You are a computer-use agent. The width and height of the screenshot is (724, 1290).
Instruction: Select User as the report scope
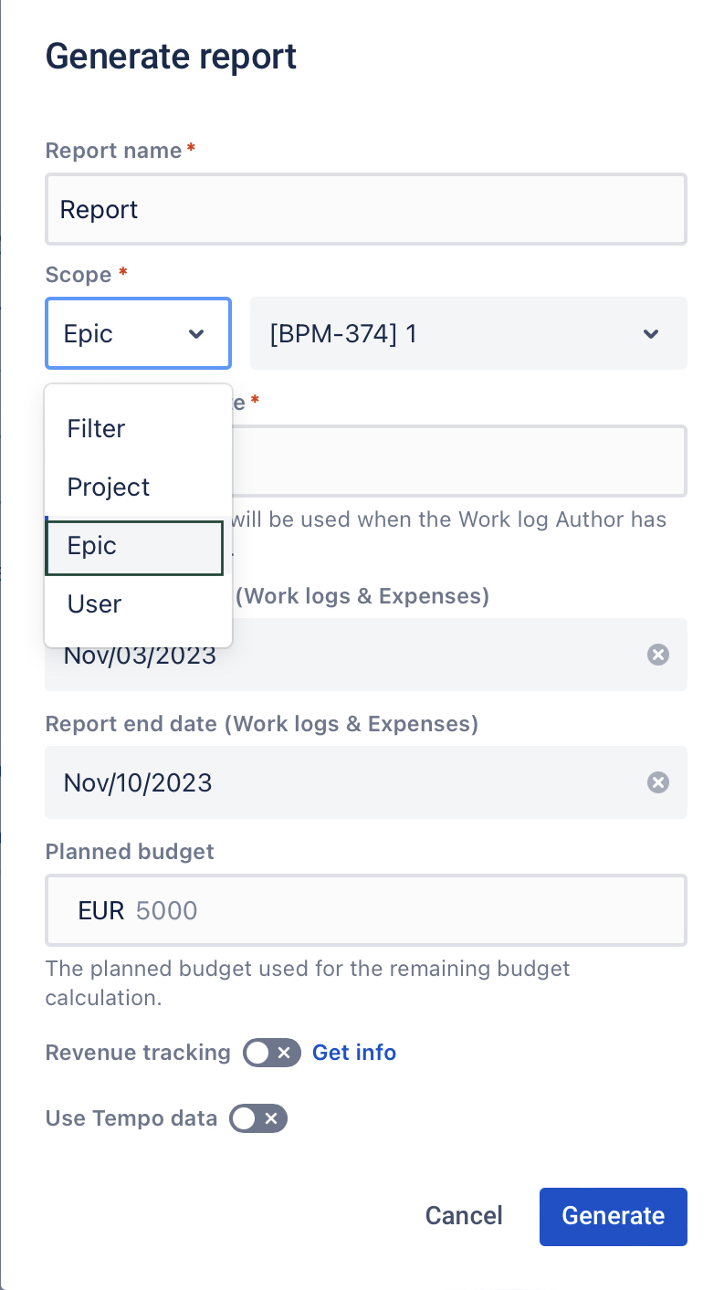point(95,603)
